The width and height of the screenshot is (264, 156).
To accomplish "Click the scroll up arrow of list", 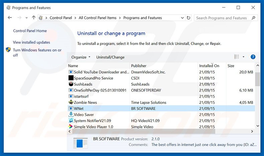I will coord(258,65).
